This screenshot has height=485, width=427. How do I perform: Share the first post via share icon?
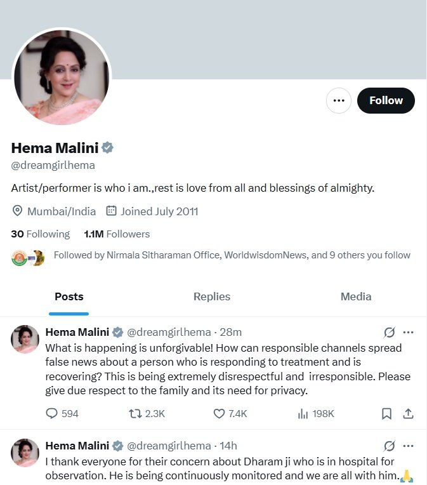[409, 413]
